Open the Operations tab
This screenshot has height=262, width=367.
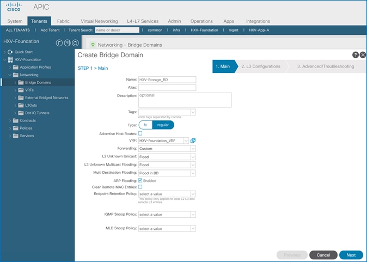point(201,21)
